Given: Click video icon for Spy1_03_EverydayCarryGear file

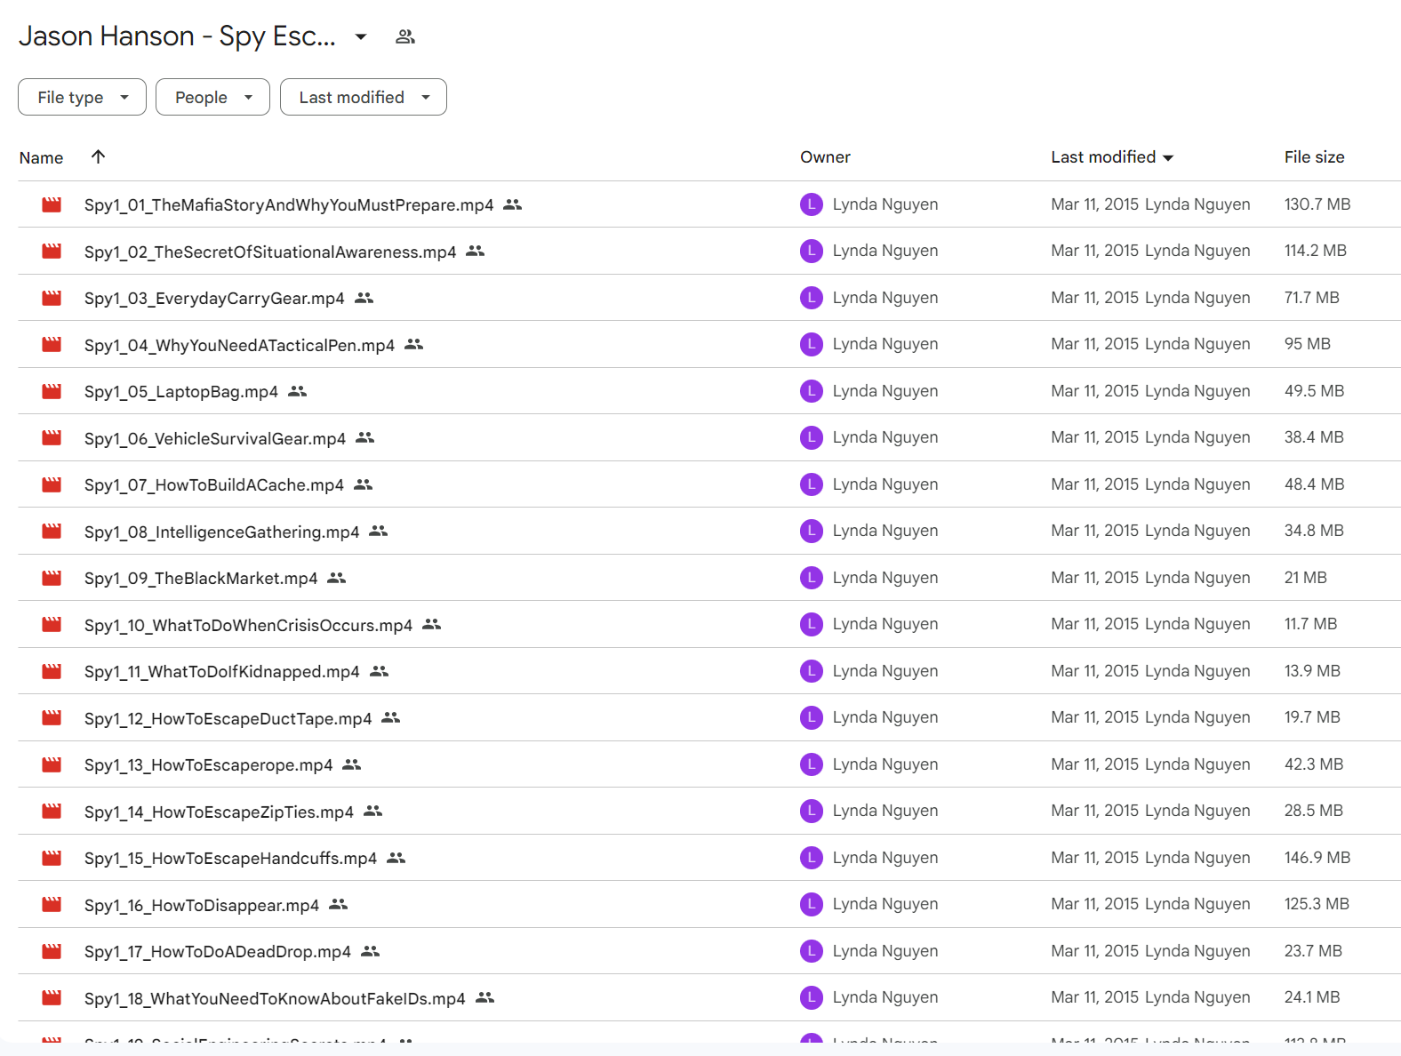Looking at the screenshot, I should (52, 299).
